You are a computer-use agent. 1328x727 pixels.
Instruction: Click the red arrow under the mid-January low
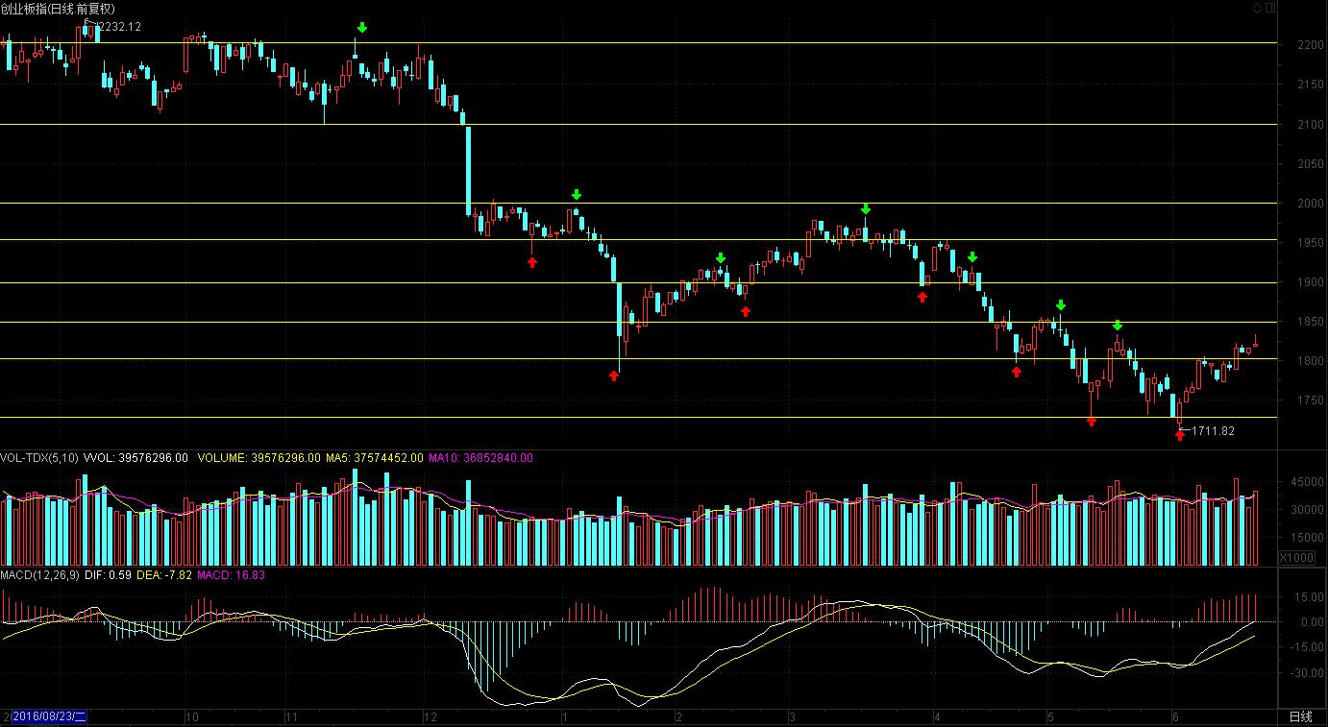pyautogui.click(x=614, y=376)
